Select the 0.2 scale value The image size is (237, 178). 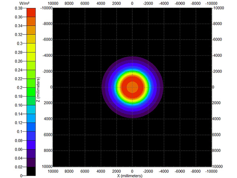tap(20, 88)
